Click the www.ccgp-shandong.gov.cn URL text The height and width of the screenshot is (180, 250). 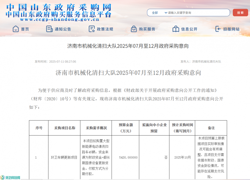(59, 20)
